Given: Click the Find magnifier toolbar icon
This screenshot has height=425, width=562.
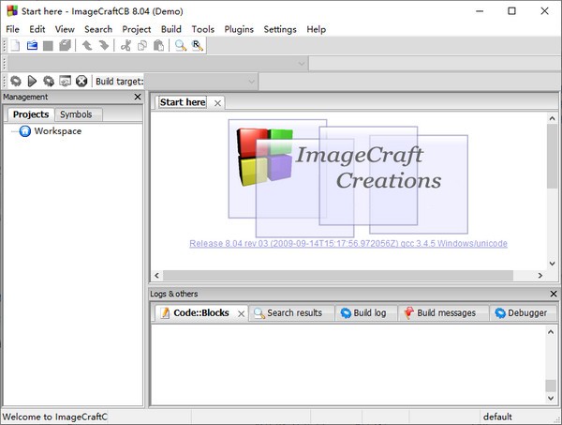Looking at the screenshot, I should (x=180, y=45).
